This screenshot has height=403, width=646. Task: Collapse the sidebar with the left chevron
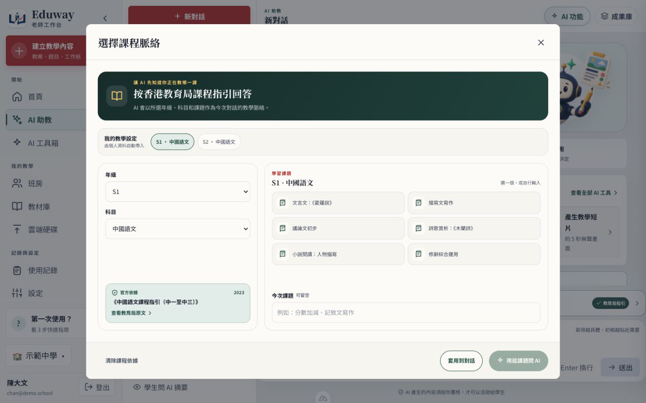[105, 18]
